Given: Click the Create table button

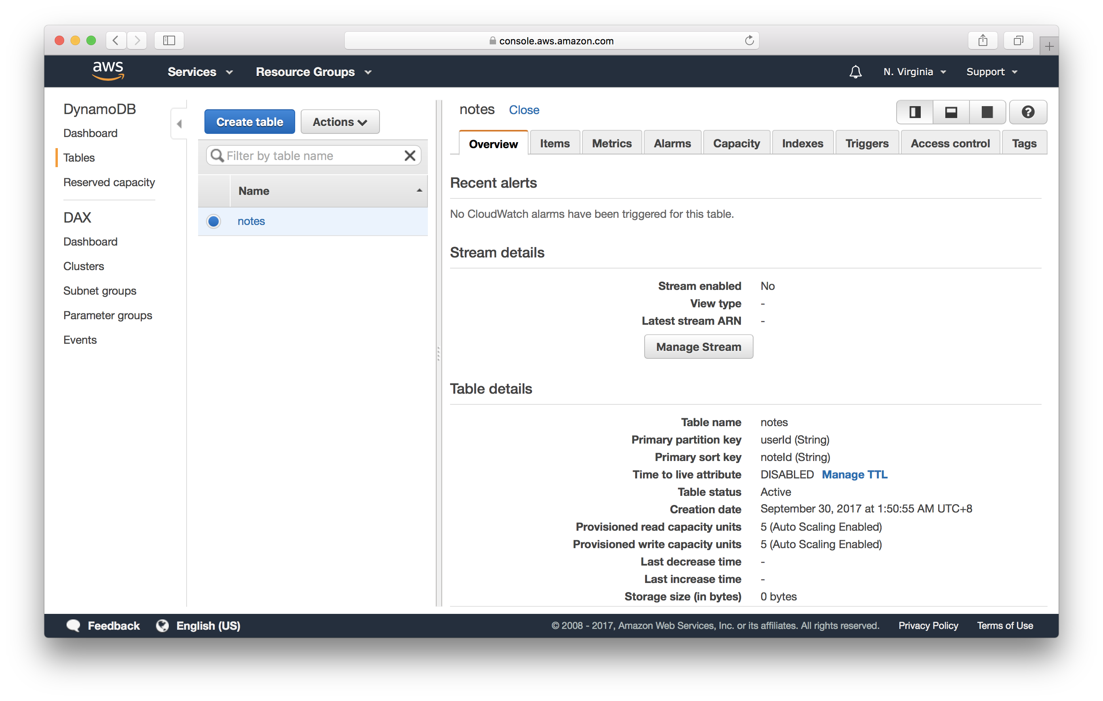Looking at the screenshot, I should coord(249,122).
